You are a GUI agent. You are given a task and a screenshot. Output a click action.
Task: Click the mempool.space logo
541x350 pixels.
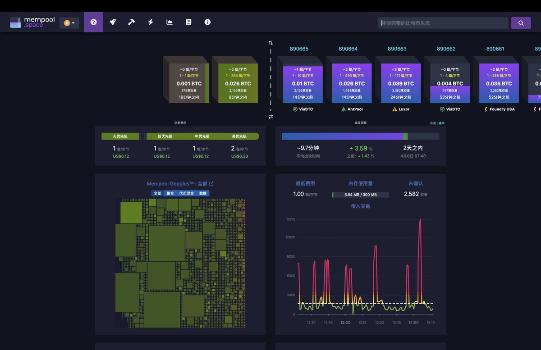coord(32,23)
